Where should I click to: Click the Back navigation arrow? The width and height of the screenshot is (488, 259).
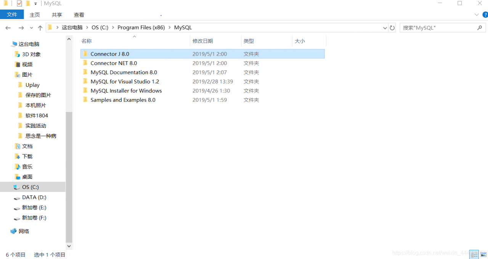(x=8, y=28)
